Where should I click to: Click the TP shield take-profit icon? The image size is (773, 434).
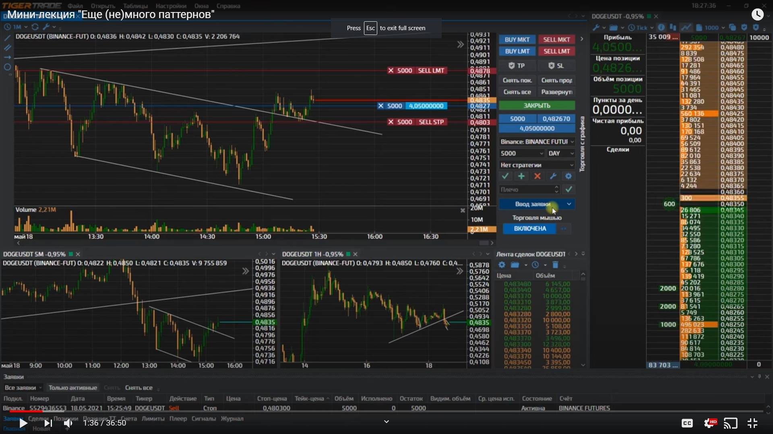[512, 66]
